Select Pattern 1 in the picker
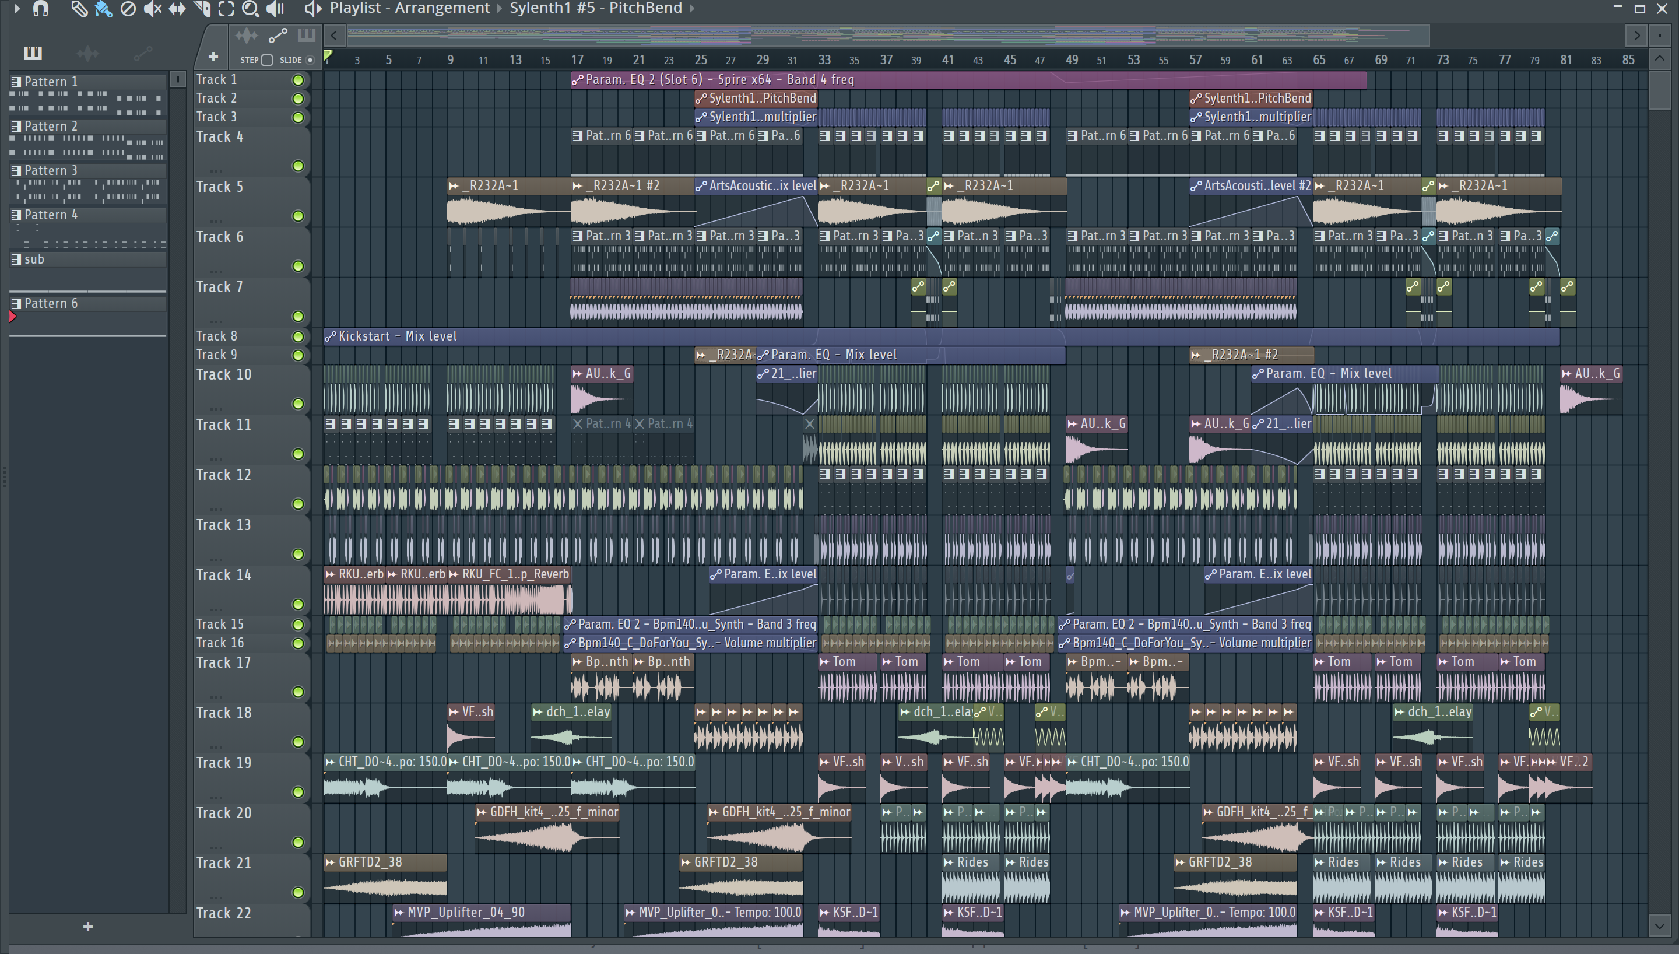 tap(88, 82)
